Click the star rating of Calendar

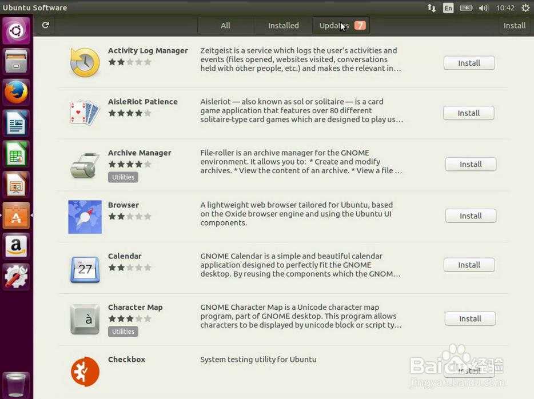(x=130, y=268)
